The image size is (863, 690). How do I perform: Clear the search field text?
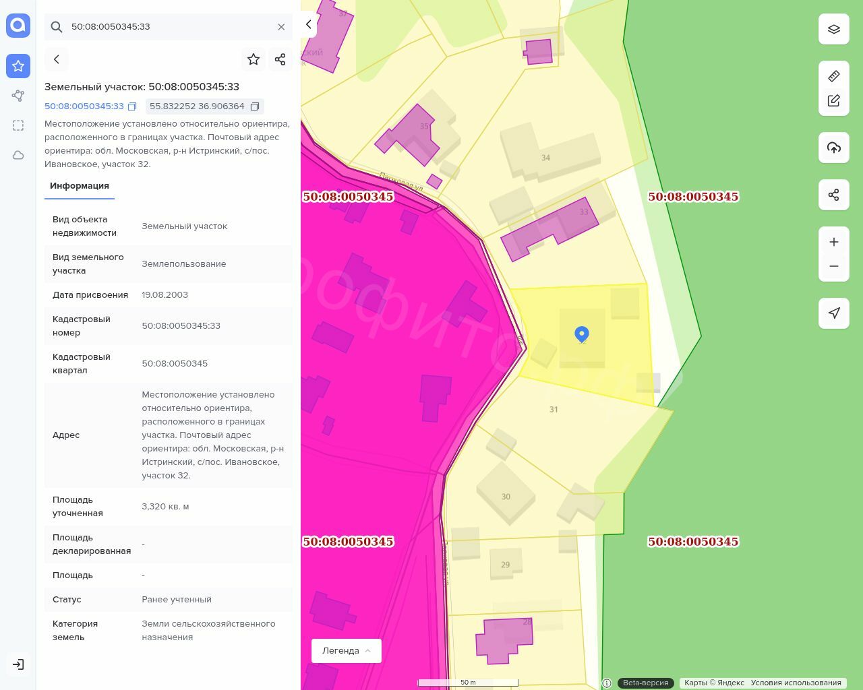click(281, 27)
